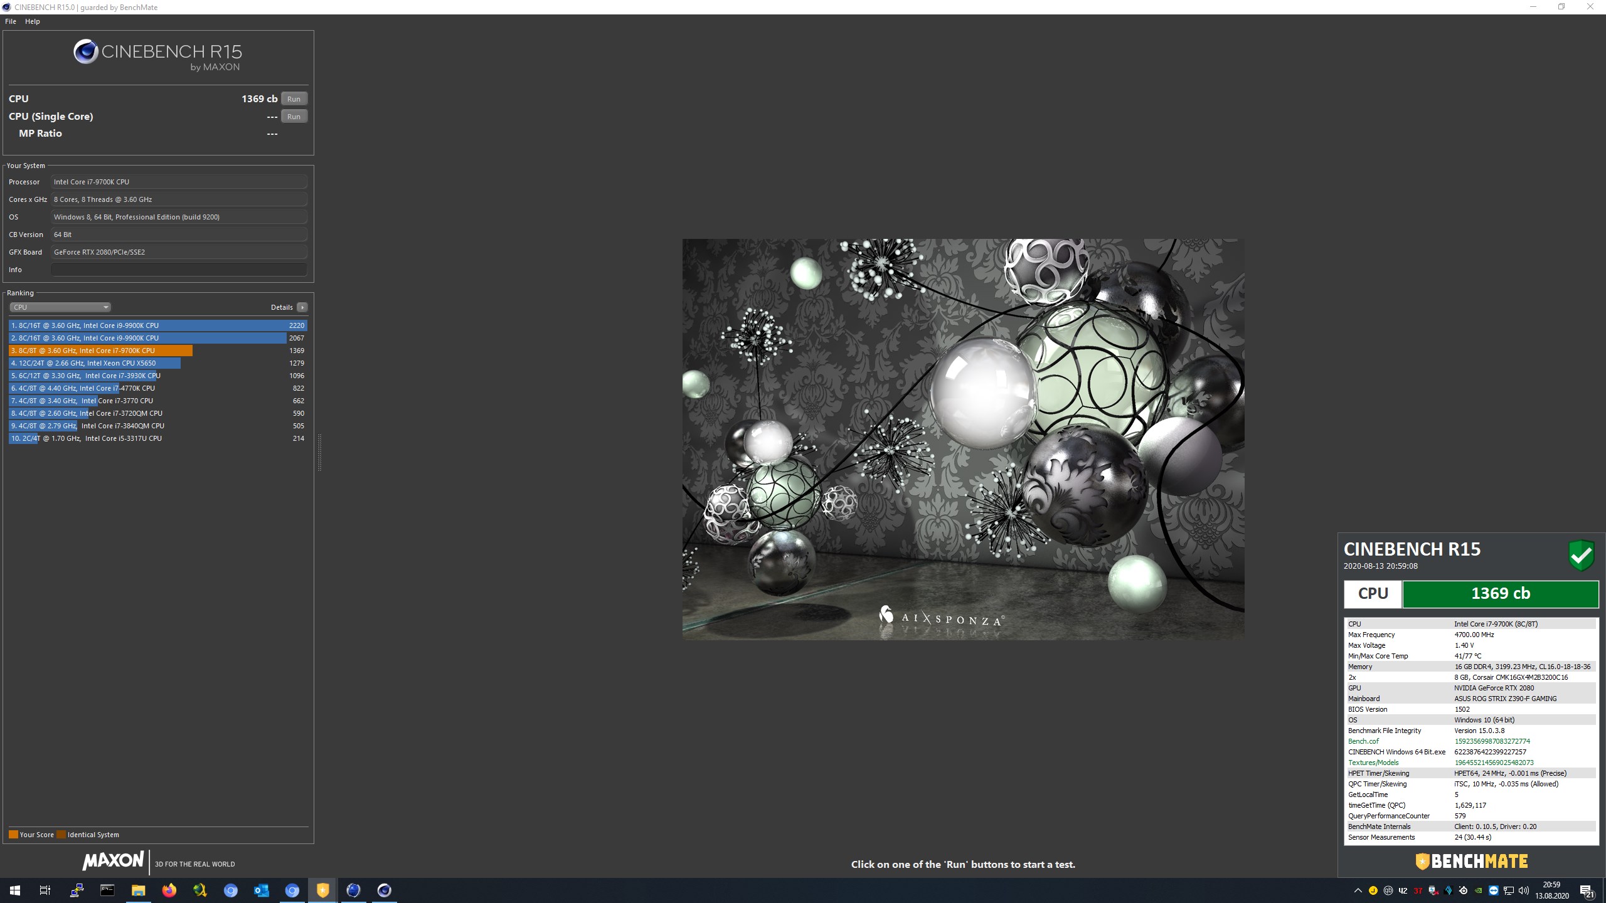Screen dimensions: 1606x903
Task: Open volume control tray icon
Action: pos(1524,890)
